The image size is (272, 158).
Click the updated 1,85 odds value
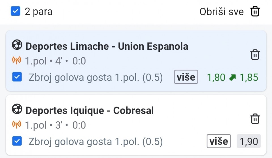(x=249, y=77)
